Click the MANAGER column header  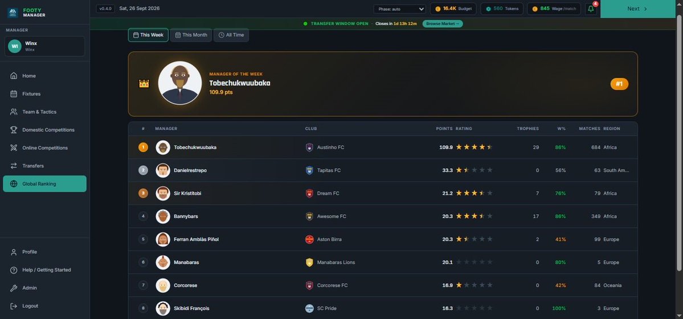pyautogui.click(x=166, y=129)
